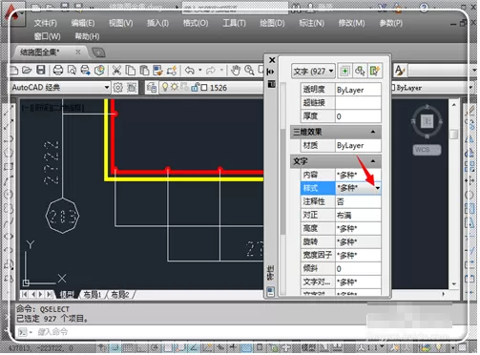The height and width of the screenshot is (355, 480).
Task: Open the 格式(O) menu
Action: [196, 23]
